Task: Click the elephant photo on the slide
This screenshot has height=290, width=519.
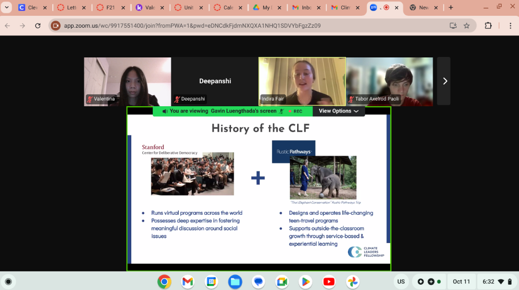Action: tap(323, 178)
